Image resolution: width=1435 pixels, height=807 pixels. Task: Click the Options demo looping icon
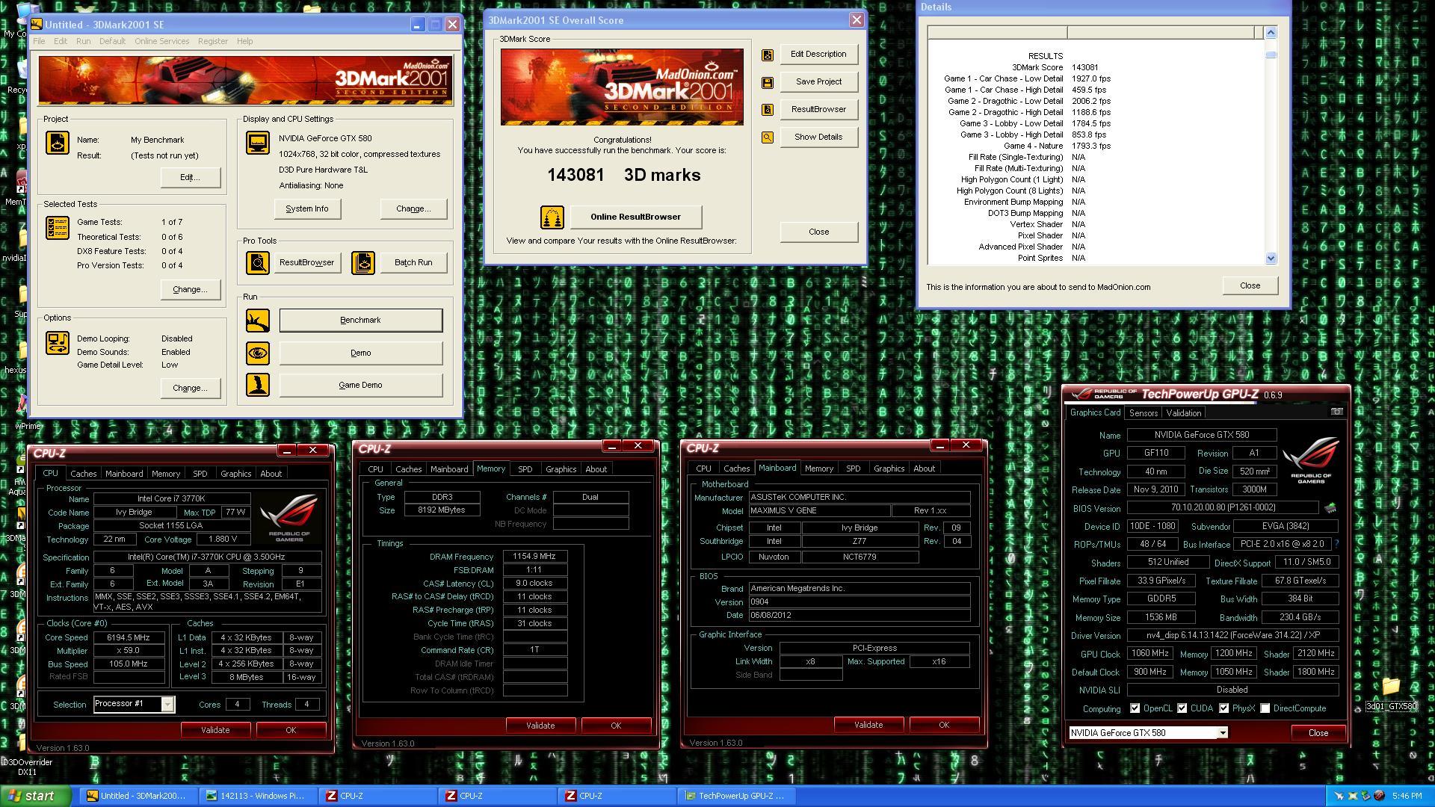click(x=58, y=343)
